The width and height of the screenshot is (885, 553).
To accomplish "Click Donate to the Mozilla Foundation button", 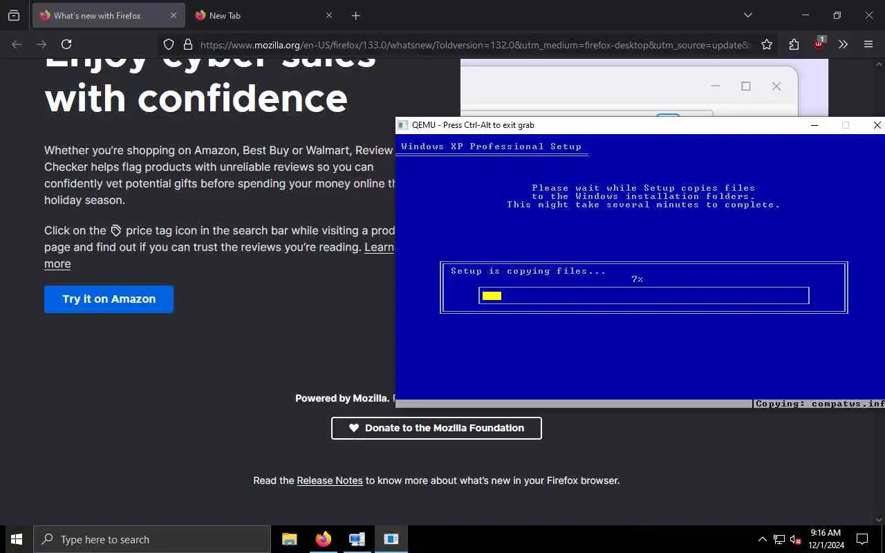I will click(x=436, y=428).
